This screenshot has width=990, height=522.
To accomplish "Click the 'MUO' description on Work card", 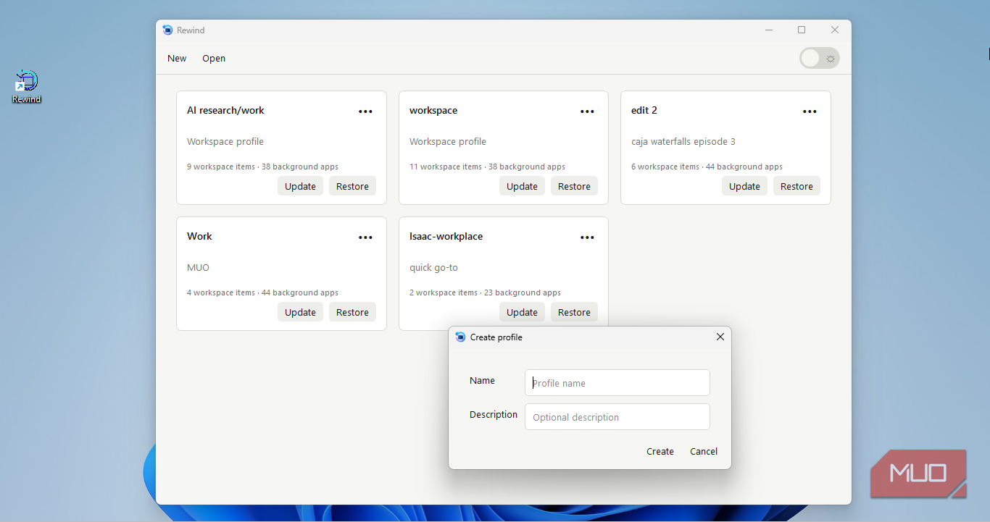I will click(198, 268).
